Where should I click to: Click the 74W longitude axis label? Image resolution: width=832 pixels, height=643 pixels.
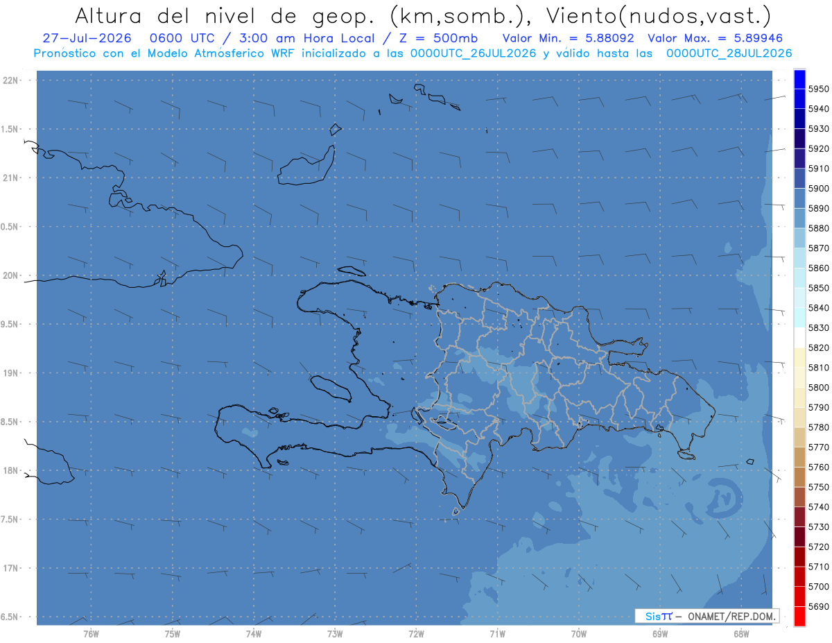point(253,633)
